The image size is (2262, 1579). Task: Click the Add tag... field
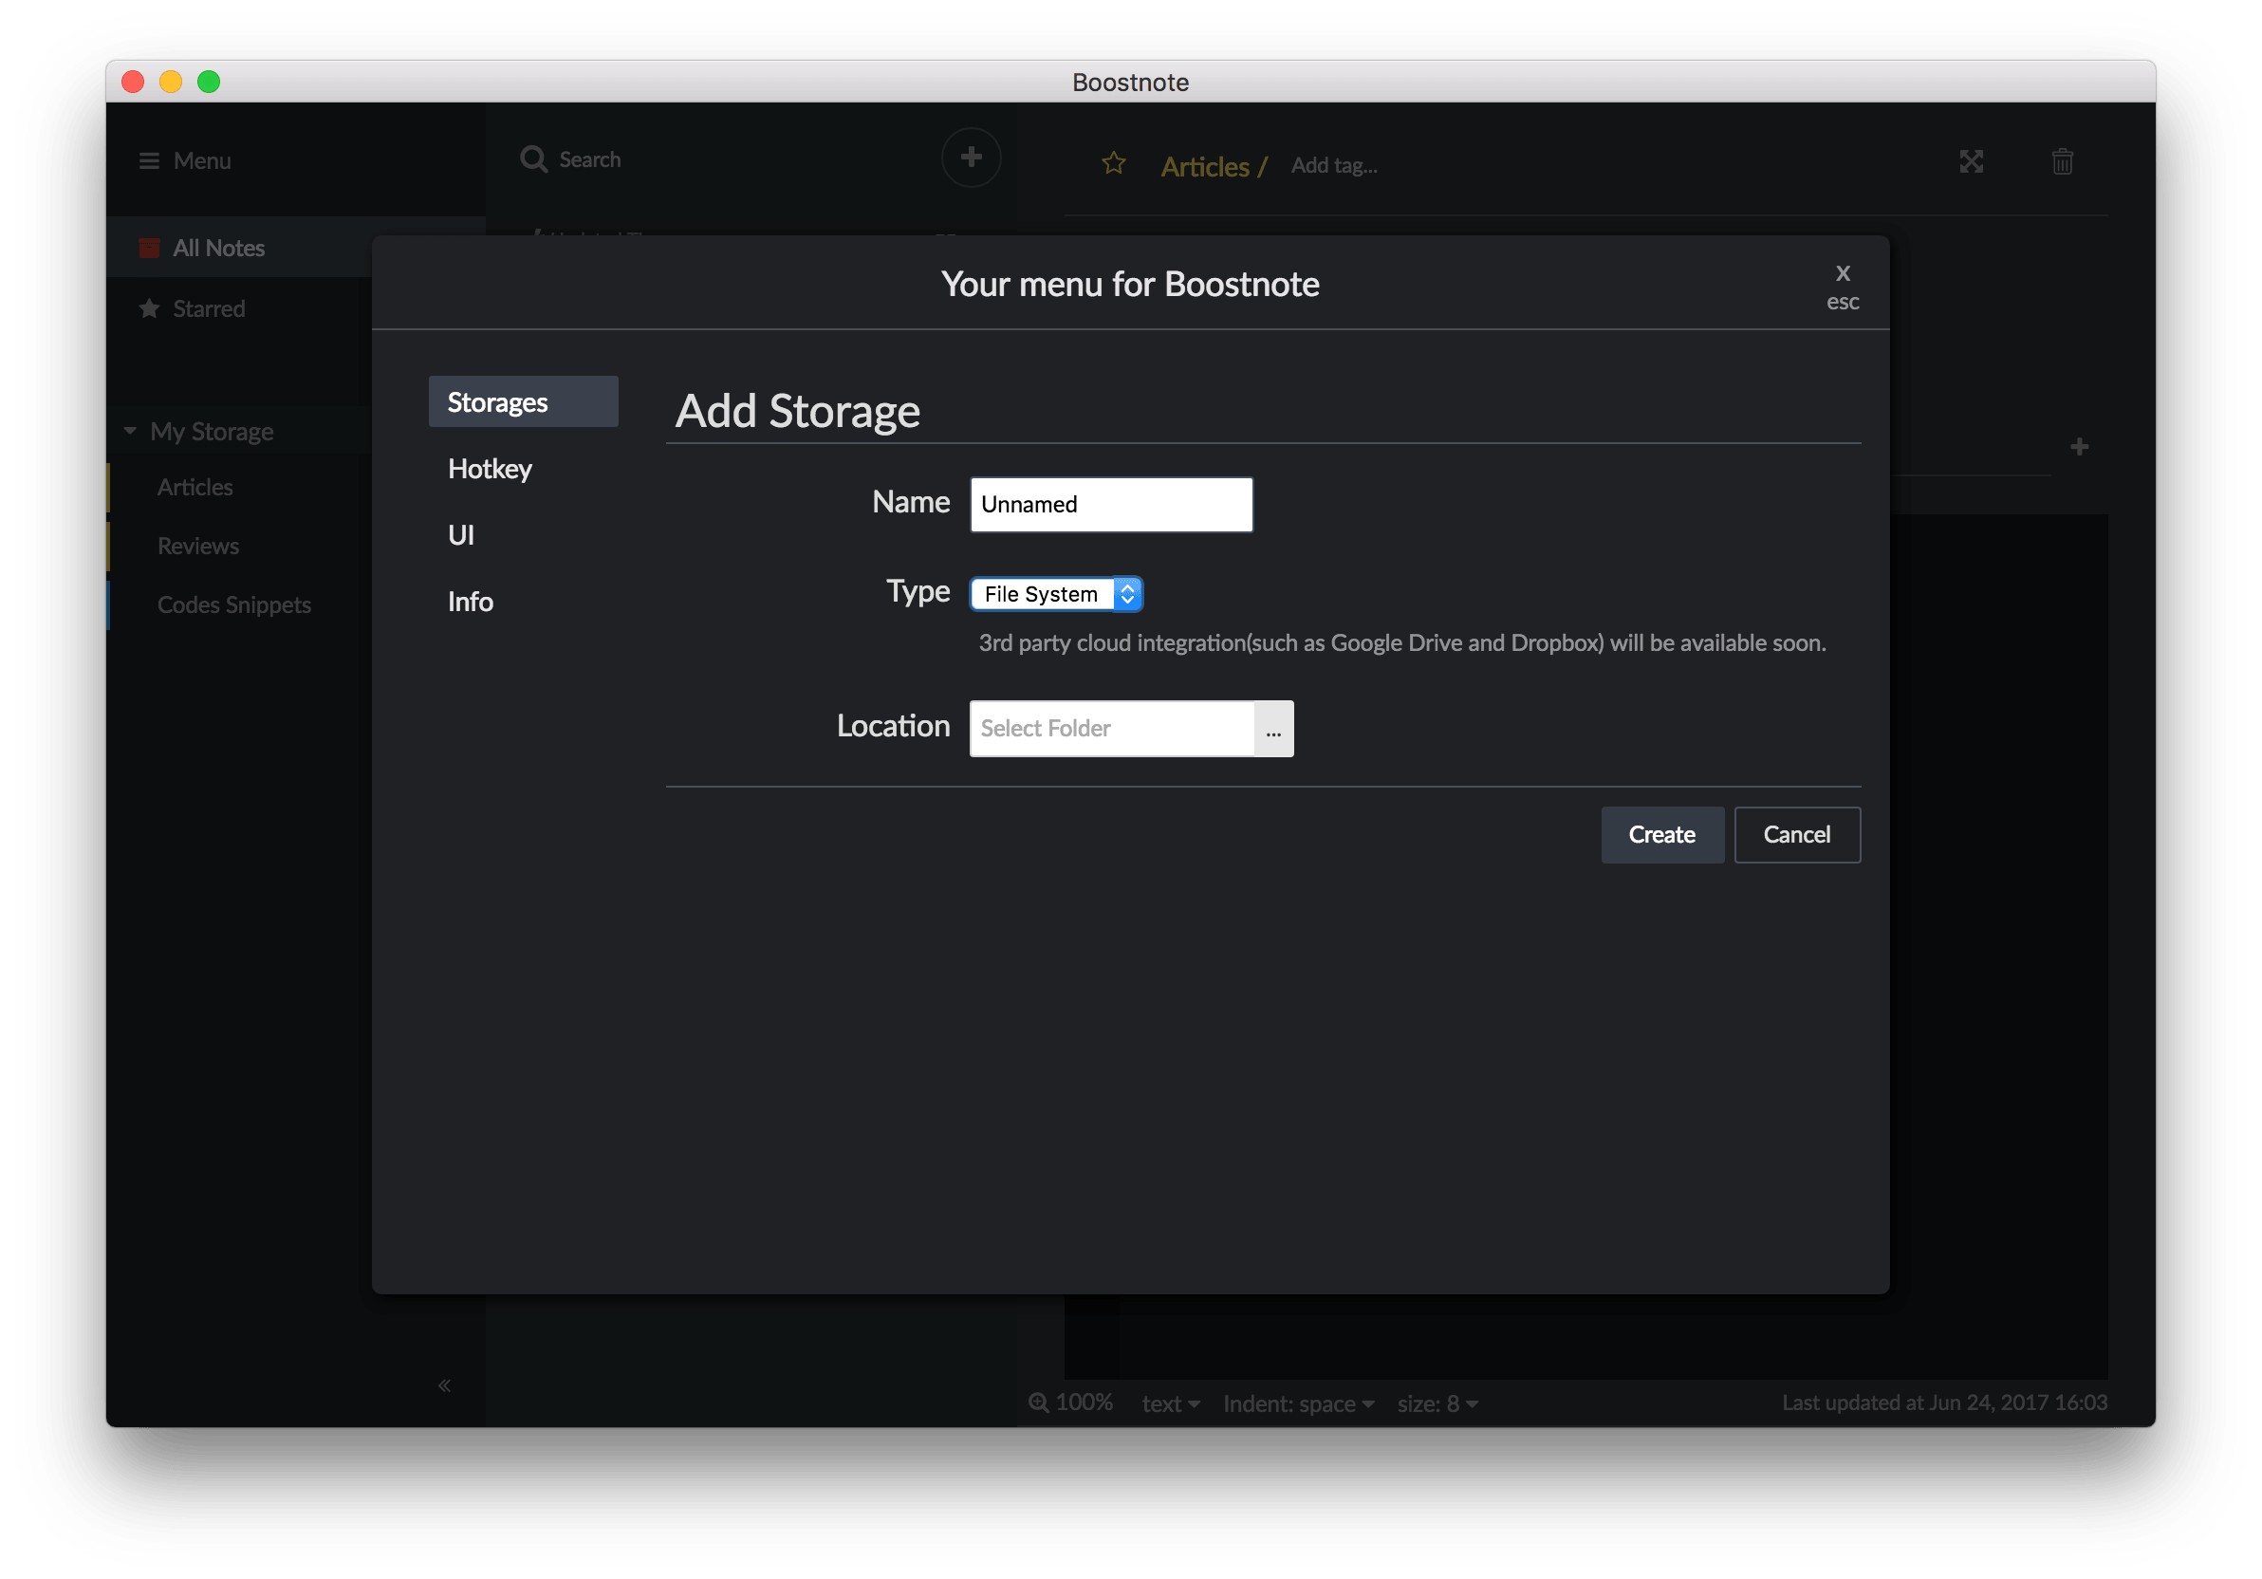[1334, 165]
